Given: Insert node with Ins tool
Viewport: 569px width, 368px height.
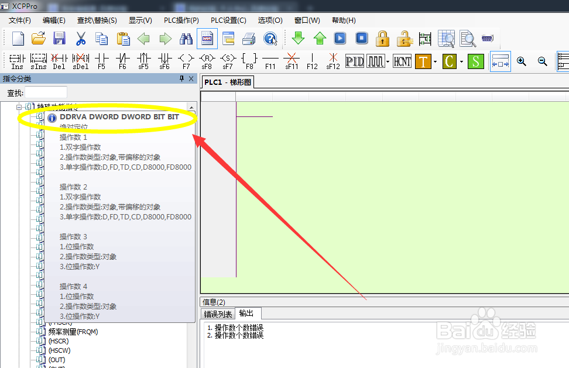Looking at the screenshot, I should click(x=17, y=61).
